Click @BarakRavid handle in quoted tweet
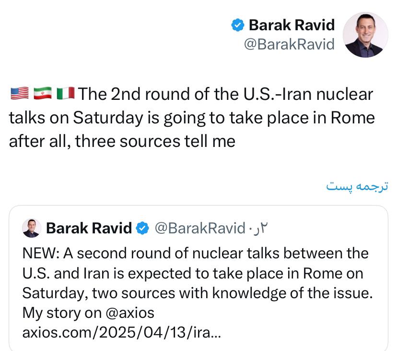The width and height of the screenshot is (397, 351). (199, 228)
